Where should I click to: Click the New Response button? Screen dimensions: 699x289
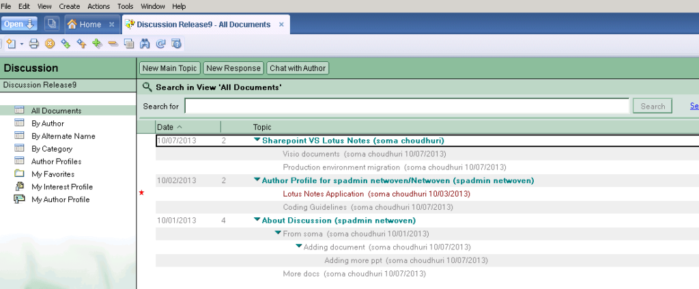[x=233, y=68]
